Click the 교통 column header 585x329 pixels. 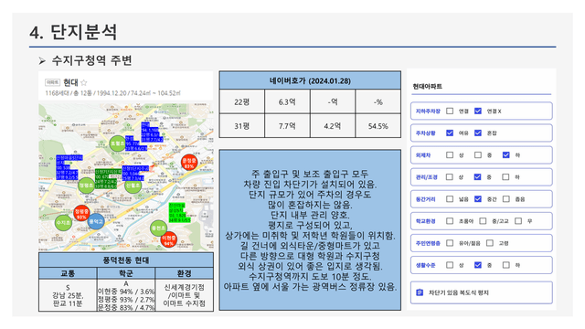pos(68,273)
